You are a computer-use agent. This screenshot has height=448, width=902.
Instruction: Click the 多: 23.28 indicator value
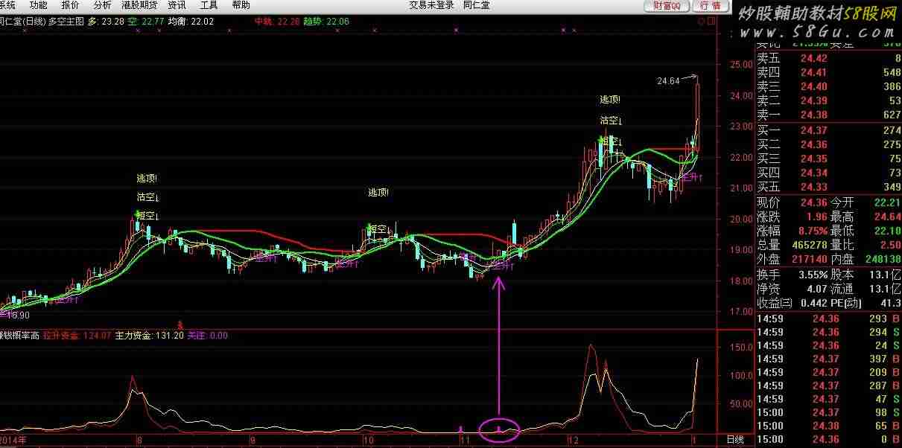(106, 22)
